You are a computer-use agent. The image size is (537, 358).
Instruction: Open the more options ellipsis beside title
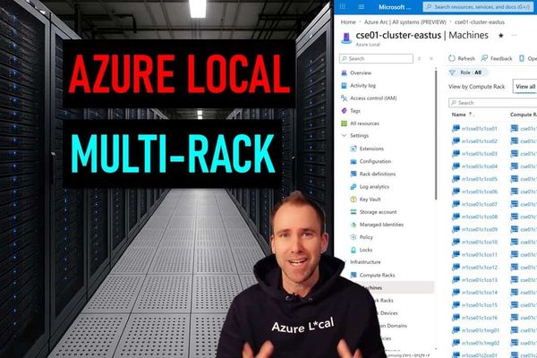tap(514, 35)
